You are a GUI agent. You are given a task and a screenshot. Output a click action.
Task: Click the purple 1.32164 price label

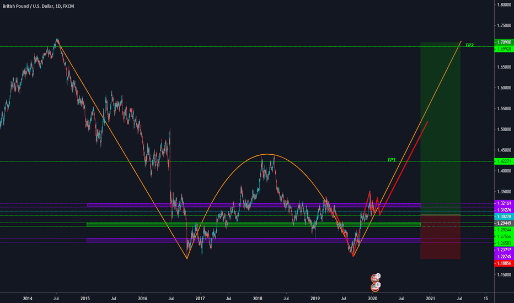click(x=504, y=203)
